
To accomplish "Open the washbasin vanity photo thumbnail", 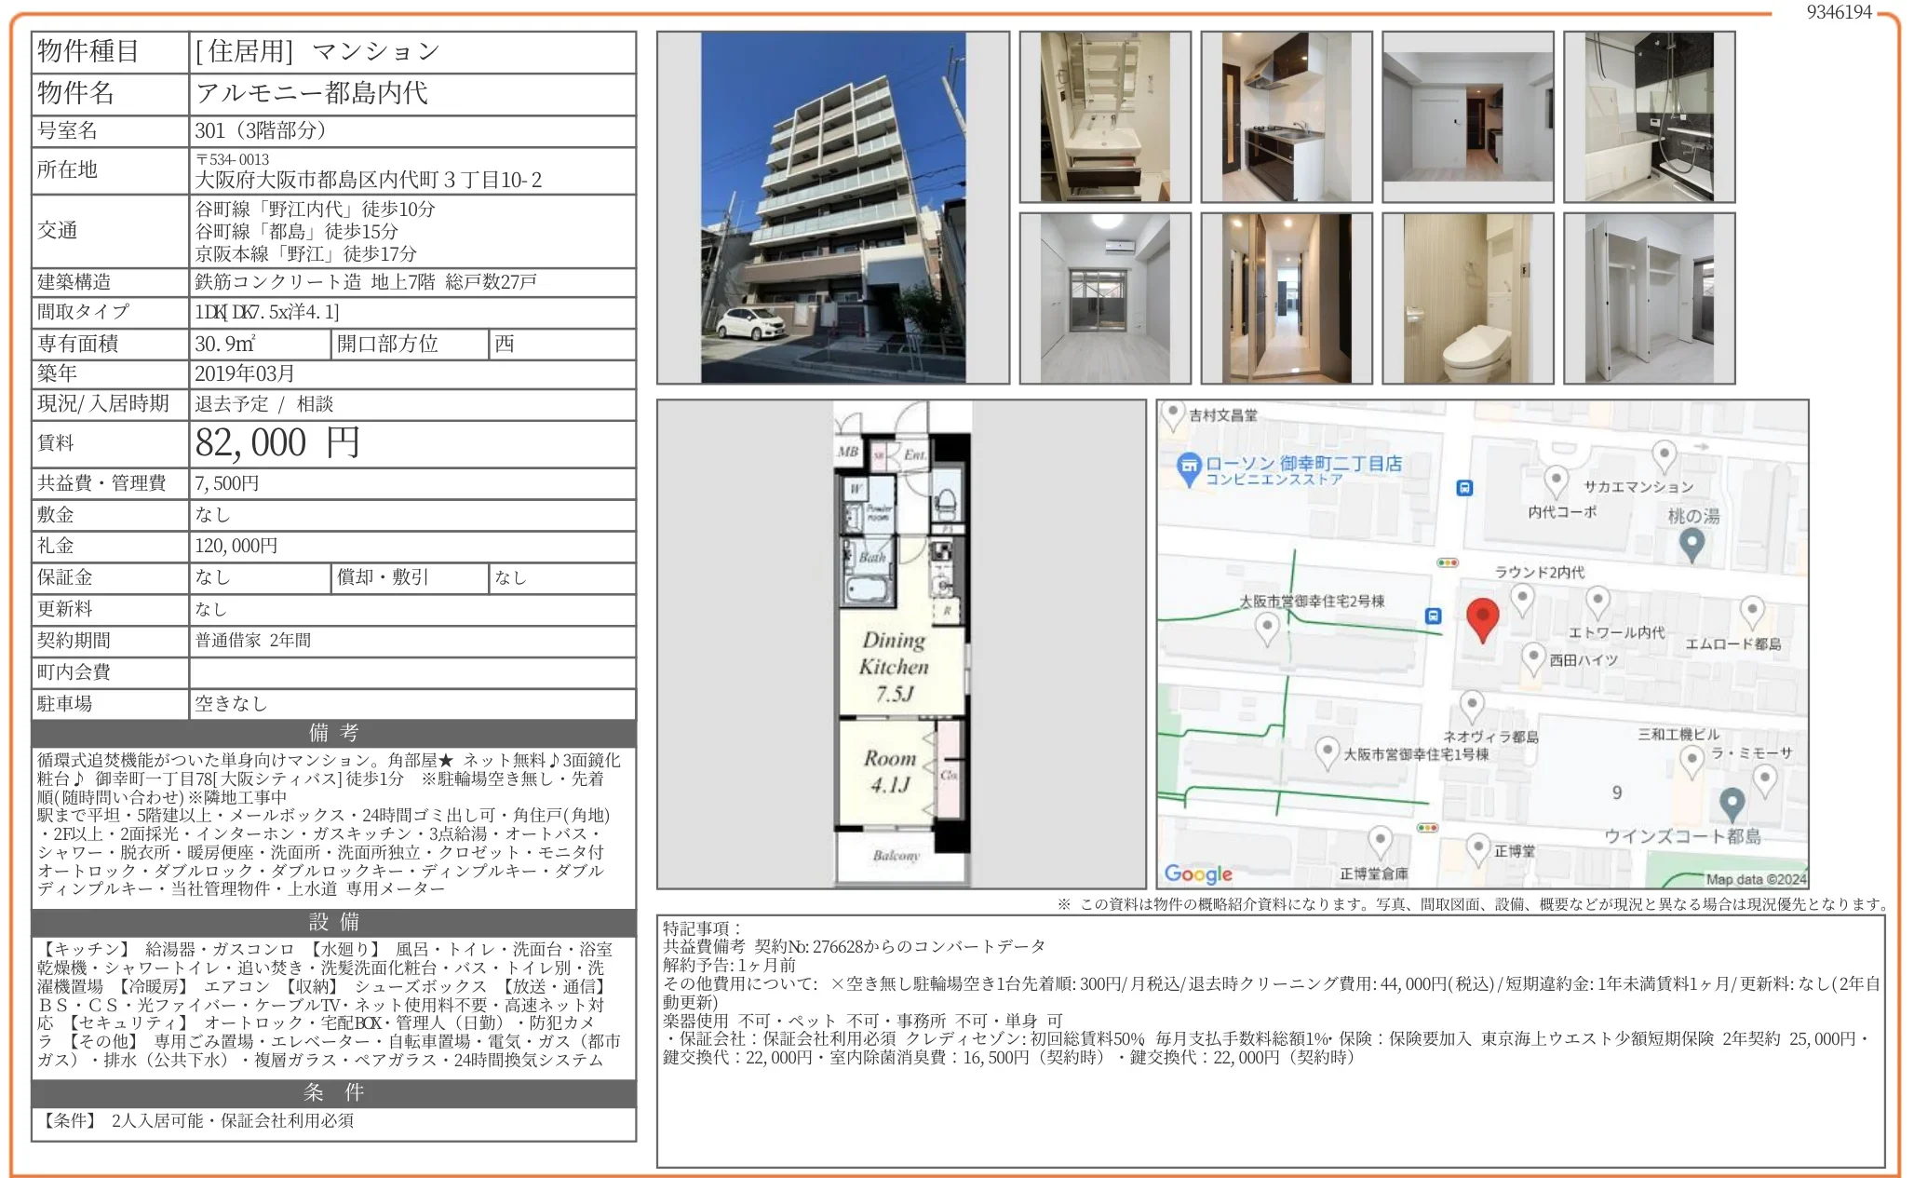I will [x=1104, y=116].
